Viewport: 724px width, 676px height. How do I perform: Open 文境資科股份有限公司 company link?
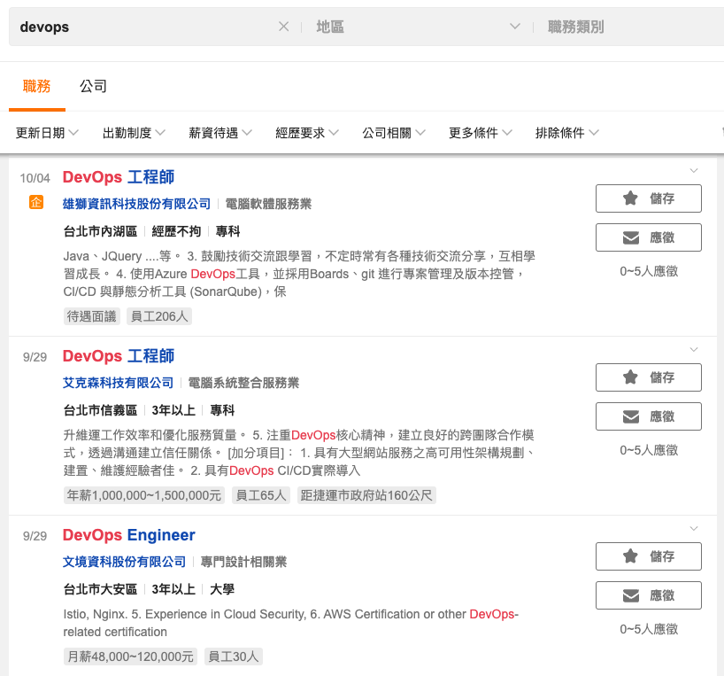click(x=124, y=562)
